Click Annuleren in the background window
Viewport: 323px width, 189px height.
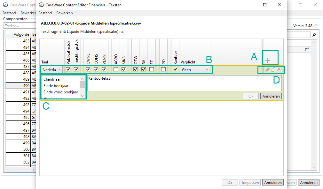[x=309, y=182]
